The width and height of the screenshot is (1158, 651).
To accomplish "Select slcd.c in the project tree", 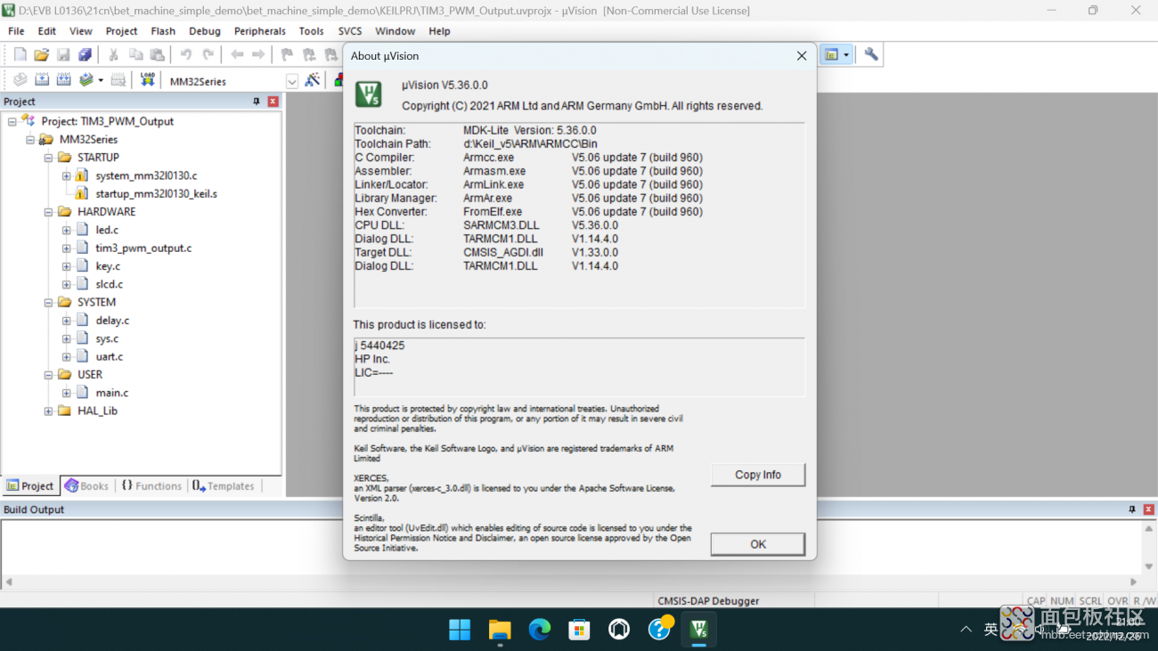I will point(110,285).
